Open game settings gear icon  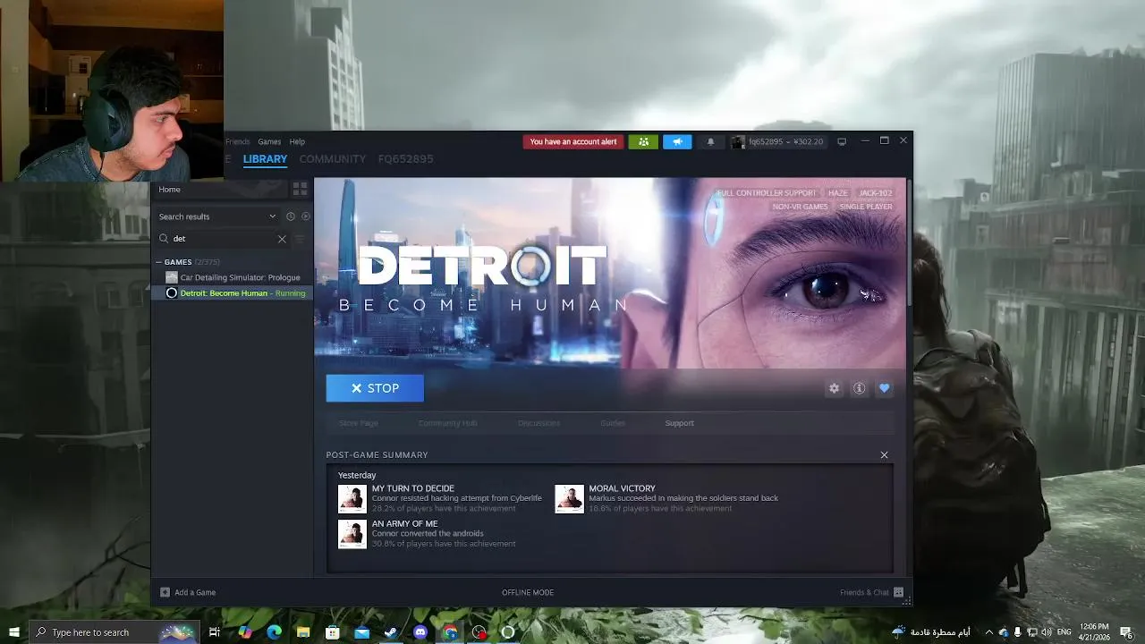click(834, 388)
